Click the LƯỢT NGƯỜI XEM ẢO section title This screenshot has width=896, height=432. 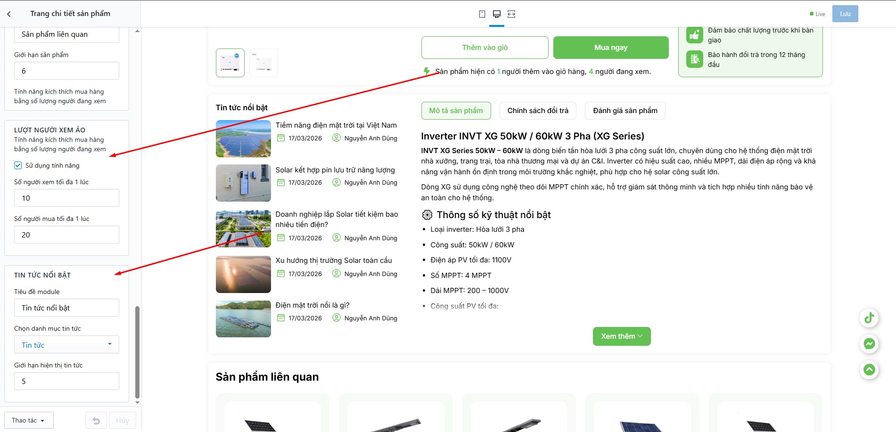click(x=49, y=130)
